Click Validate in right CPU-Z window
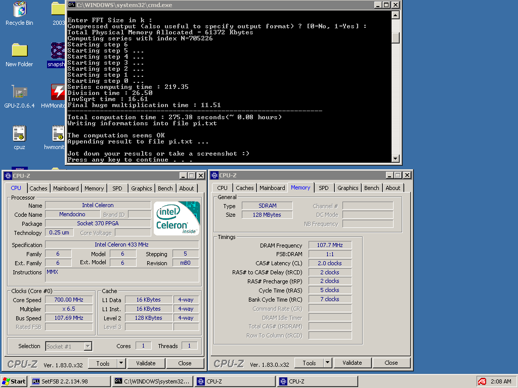Viewport: 518px width, 388px height. click(352, 363)
